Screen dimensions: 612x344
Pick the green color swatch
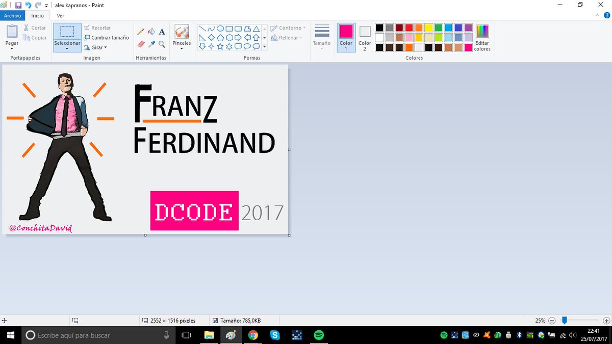[x=439, y=28]
